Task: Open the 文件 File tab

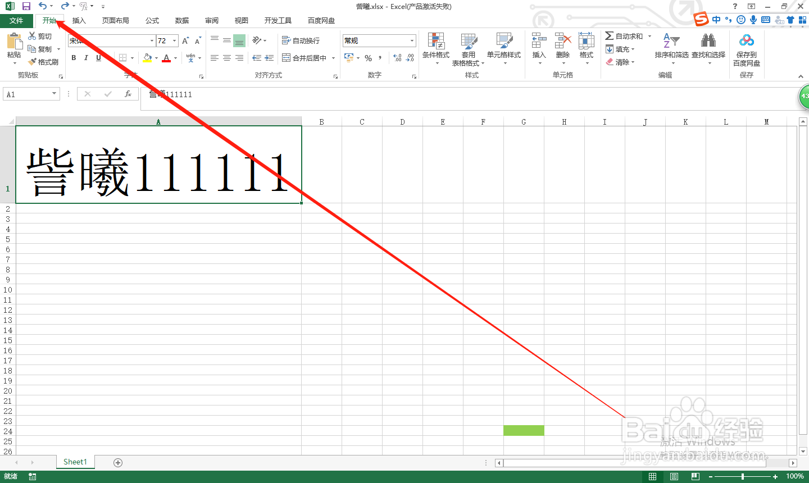Action: pyautogui.click(x=16, y=21)
